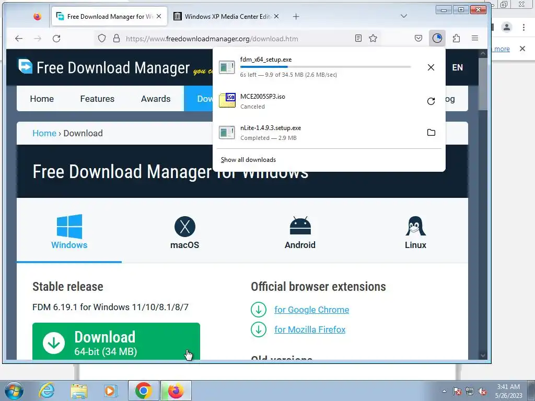Click the MCE2005SP3.iso file name
This screenshot has width=535, height=401.
[263, 97]
